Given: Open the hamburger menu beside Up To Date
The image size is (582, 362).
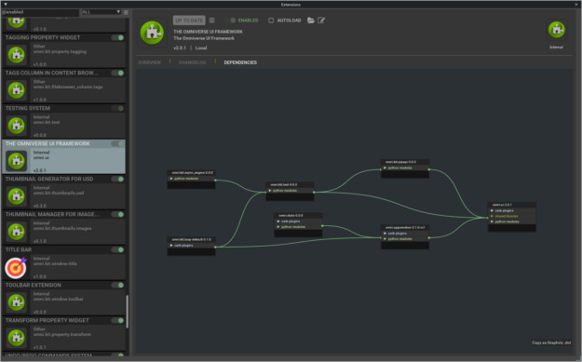Looking at the screenshot, I should [x=212, y=20].
